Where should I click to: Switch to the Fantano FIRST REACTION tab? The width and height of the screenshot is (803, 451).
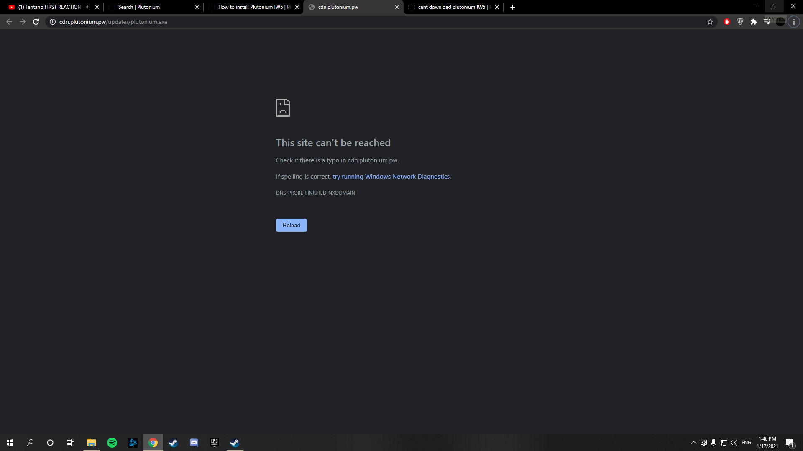point(49,7)
